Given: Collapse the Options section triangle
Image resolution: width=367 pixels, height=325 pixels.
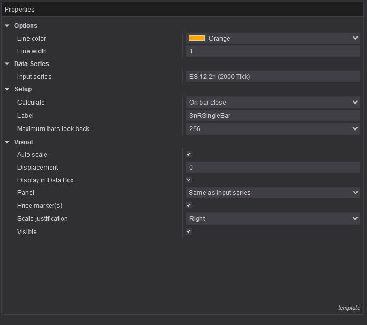Looking at the screenshot, I should point(7,26).
